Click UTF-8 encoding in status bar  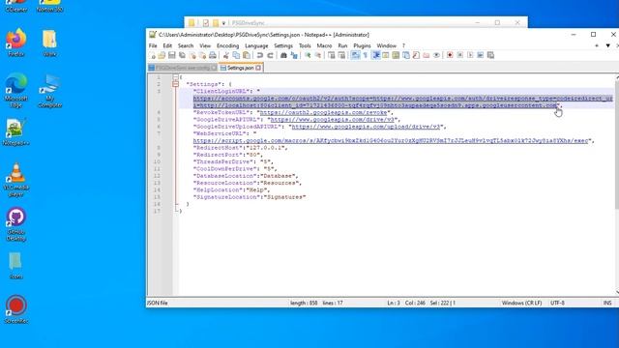[x=557, y=303]
